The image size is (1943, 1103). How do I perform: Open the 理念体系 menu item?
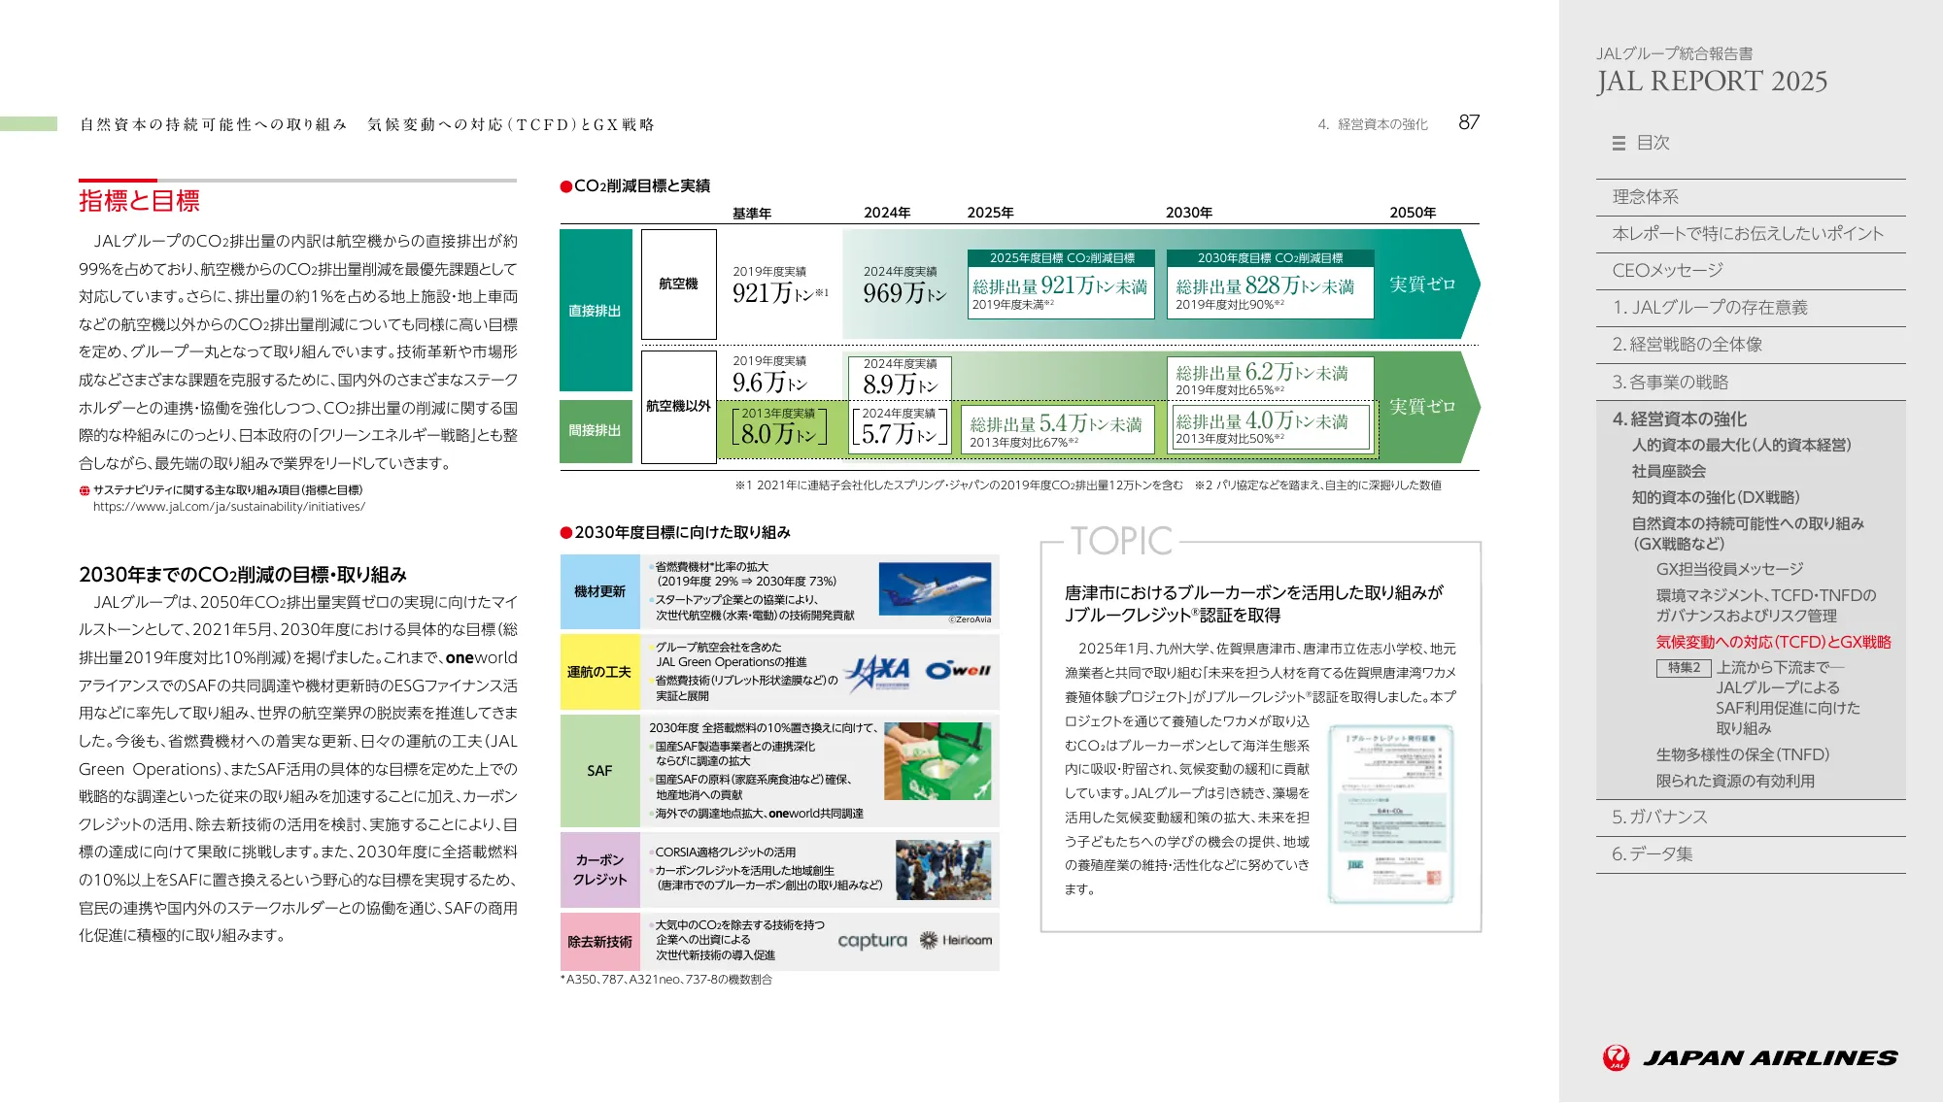click(x=1751, y=197)
